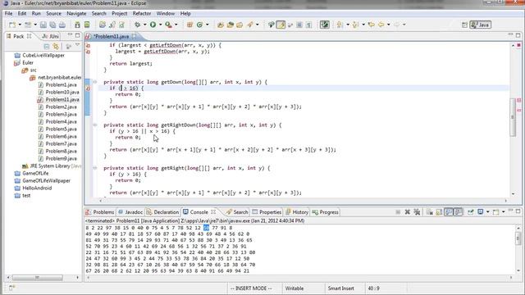Screen dimensions: 525x295
Task: Switch to the Javadoc tab
Action: pyautogui.click(x=130, y=212)
